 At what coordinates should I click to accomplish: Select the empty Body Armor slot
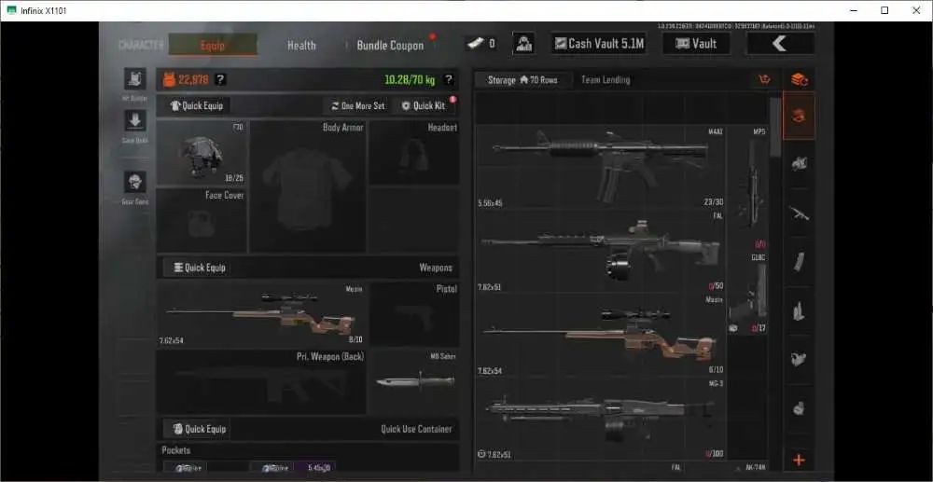(x=308, y=186)
